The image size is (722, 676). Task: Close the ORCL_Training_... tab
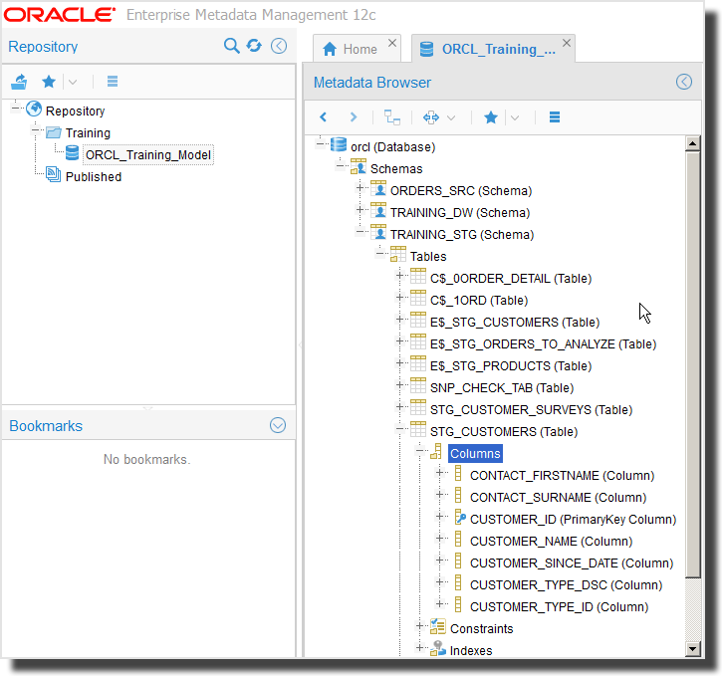[x=567, y=43]
